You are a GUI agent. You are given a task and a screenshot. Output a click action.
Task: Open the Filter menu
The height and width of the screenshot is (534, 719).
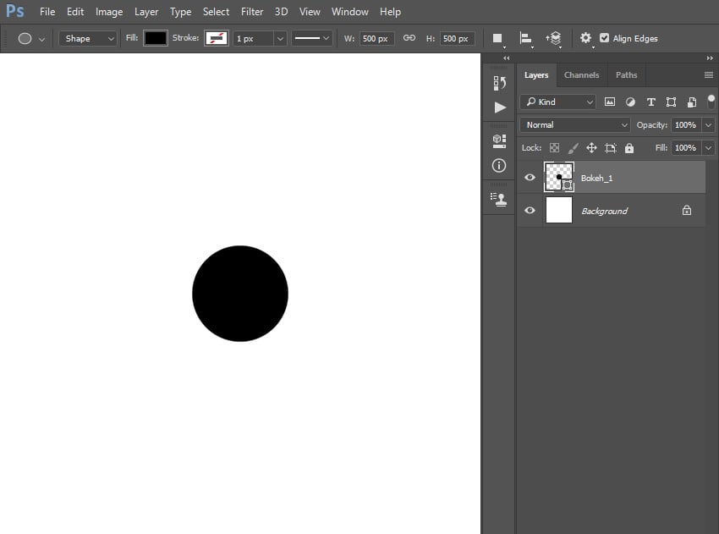[252, 12]
